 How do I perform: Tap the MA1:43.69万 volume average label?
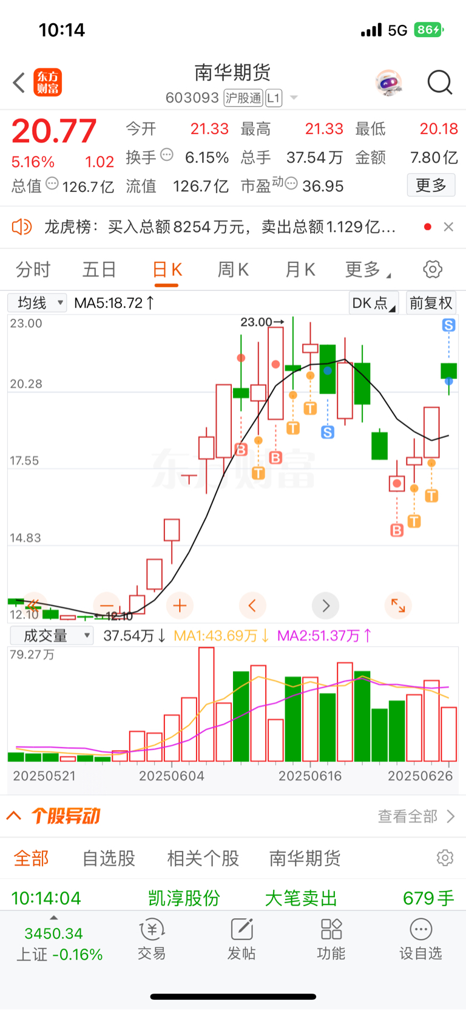pyautogui.click(x=221, y=636)
